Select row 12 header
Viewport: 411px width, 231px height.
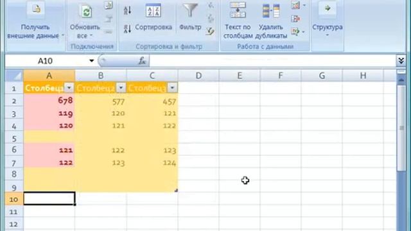click(x=14, y=224)
